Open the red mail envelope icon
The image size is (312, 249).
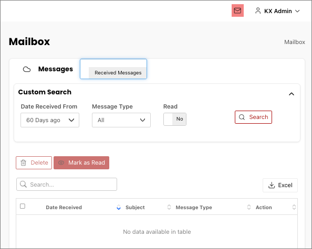(x=237, y=10)
